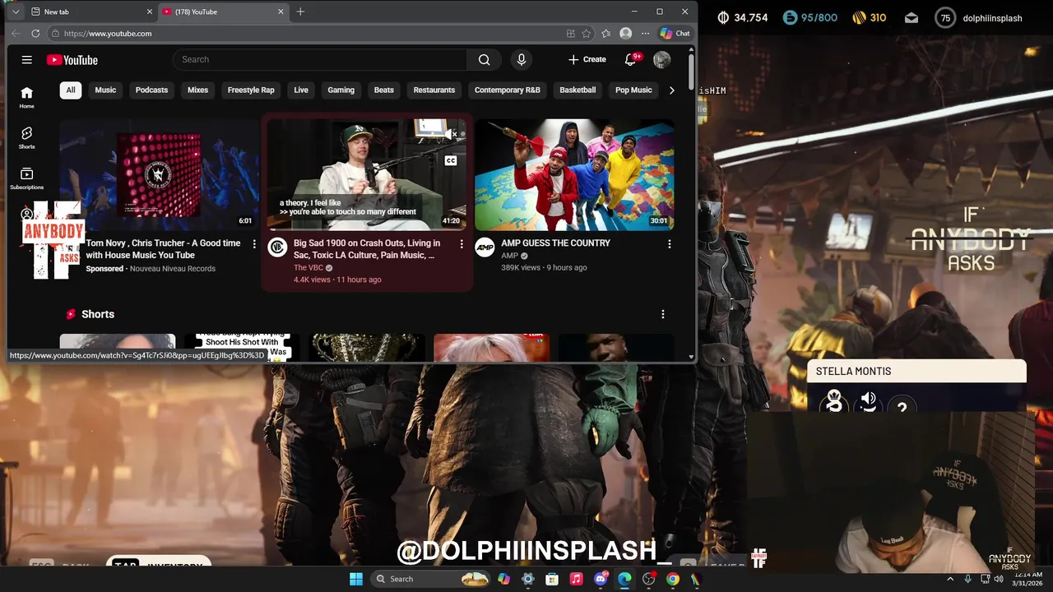Open Google Chrome from the taskbar
Viewport: 1053px width, 592px height.
click(673, 579)
